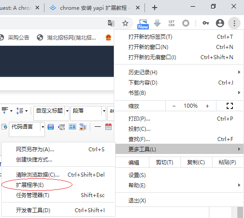244x218 pixels.
Task: Click the translate page icon
Action: pos(111,23)
